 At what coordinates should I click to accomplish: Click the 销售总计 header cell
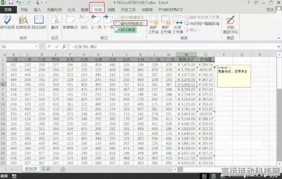(186, 60)
